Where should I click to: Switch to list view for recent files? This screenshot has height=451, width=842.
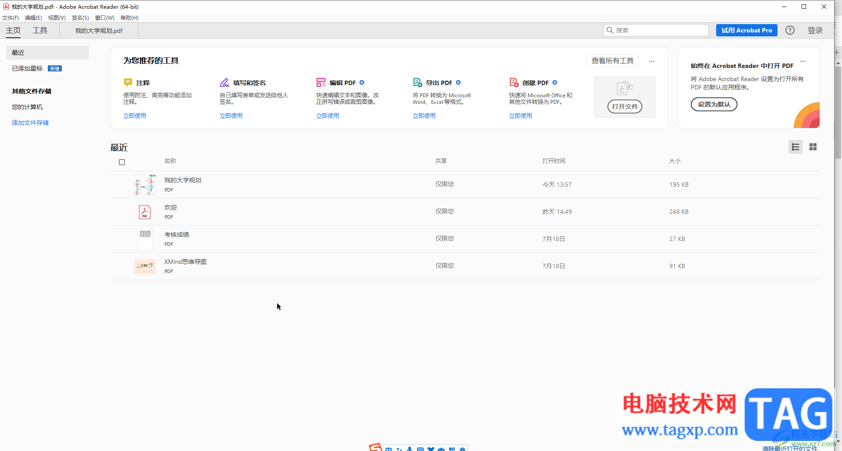(x=796, y=147)
